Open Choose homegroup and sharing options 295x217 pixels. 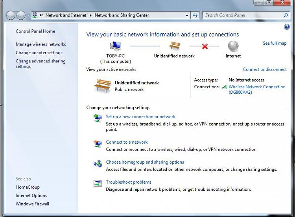145,162
